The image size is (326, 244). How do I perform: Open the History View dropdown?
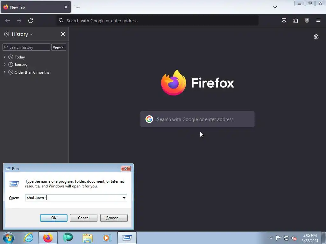point(59,47)
